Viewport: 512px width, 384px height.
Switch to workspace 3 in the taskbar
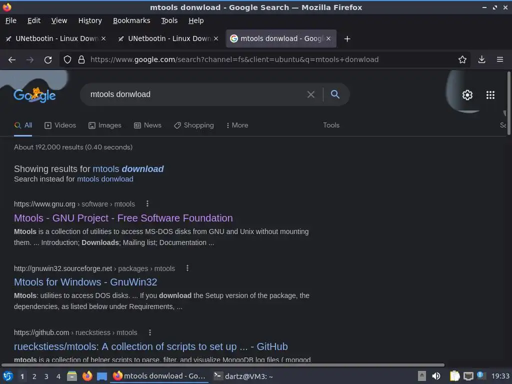point(46,376)
